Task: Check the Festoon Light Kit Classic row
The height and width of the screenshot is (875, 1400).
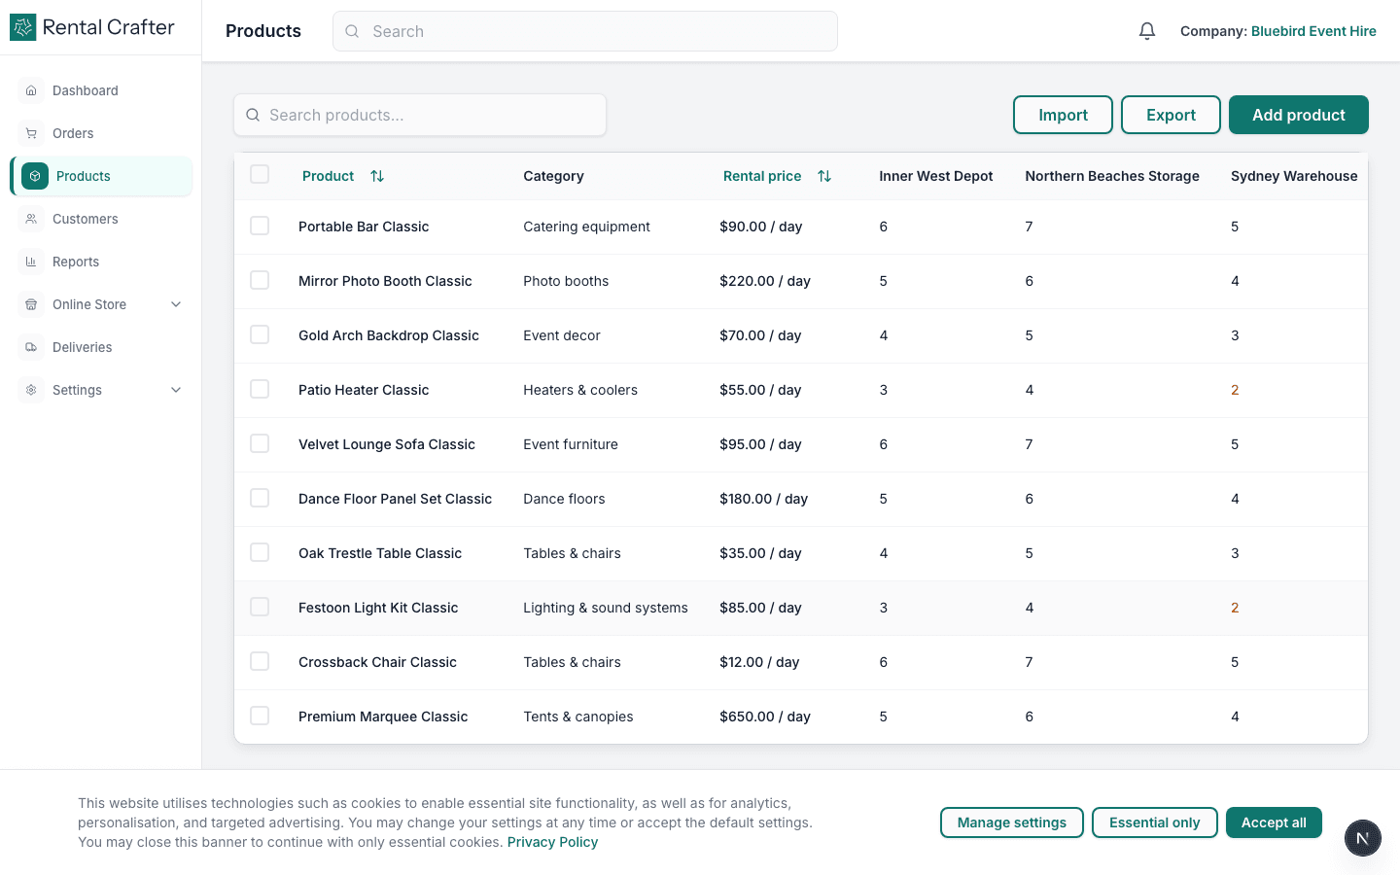Action: coord(260,607)
